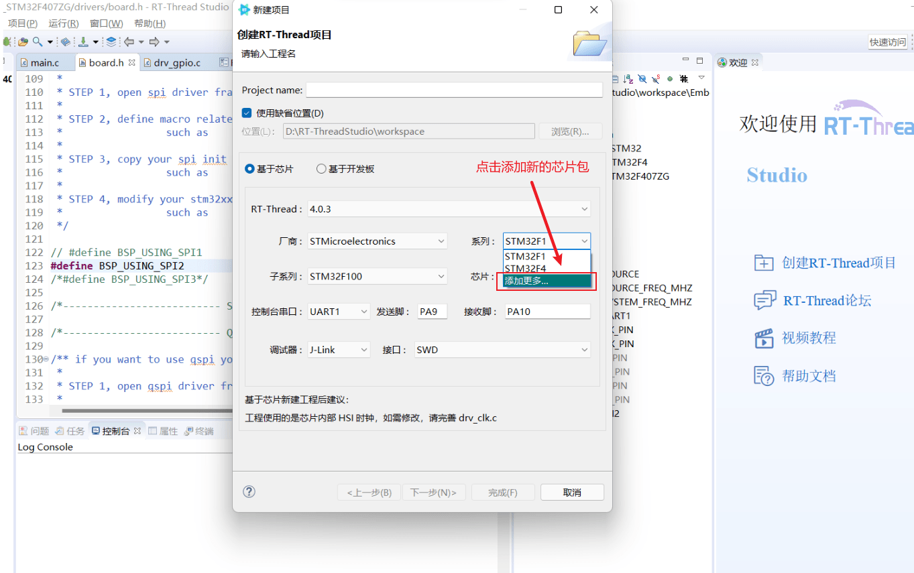Open the RT-Thread论坛 forum link

click(x=764, y=300)
